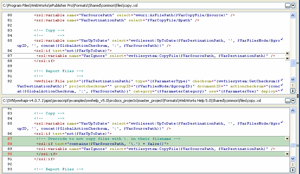Open browse button for top file path
300x174 pixels.
(x=287, y=5)
